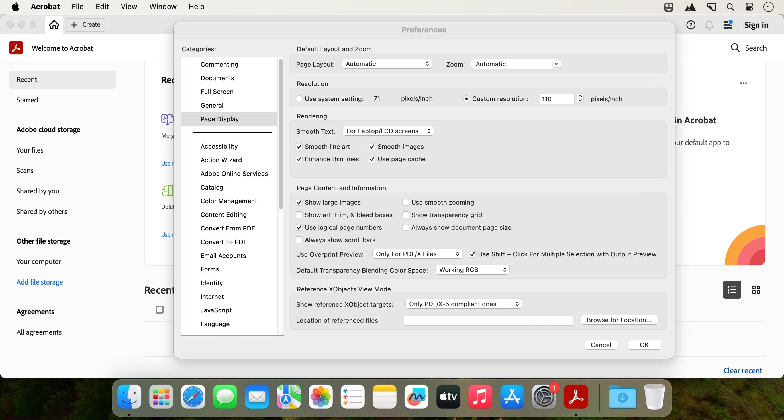Image resolution: width=784 pixels, height=420 pixels.
Task: Open Finder from the Dock
Action: pos(129,397)
